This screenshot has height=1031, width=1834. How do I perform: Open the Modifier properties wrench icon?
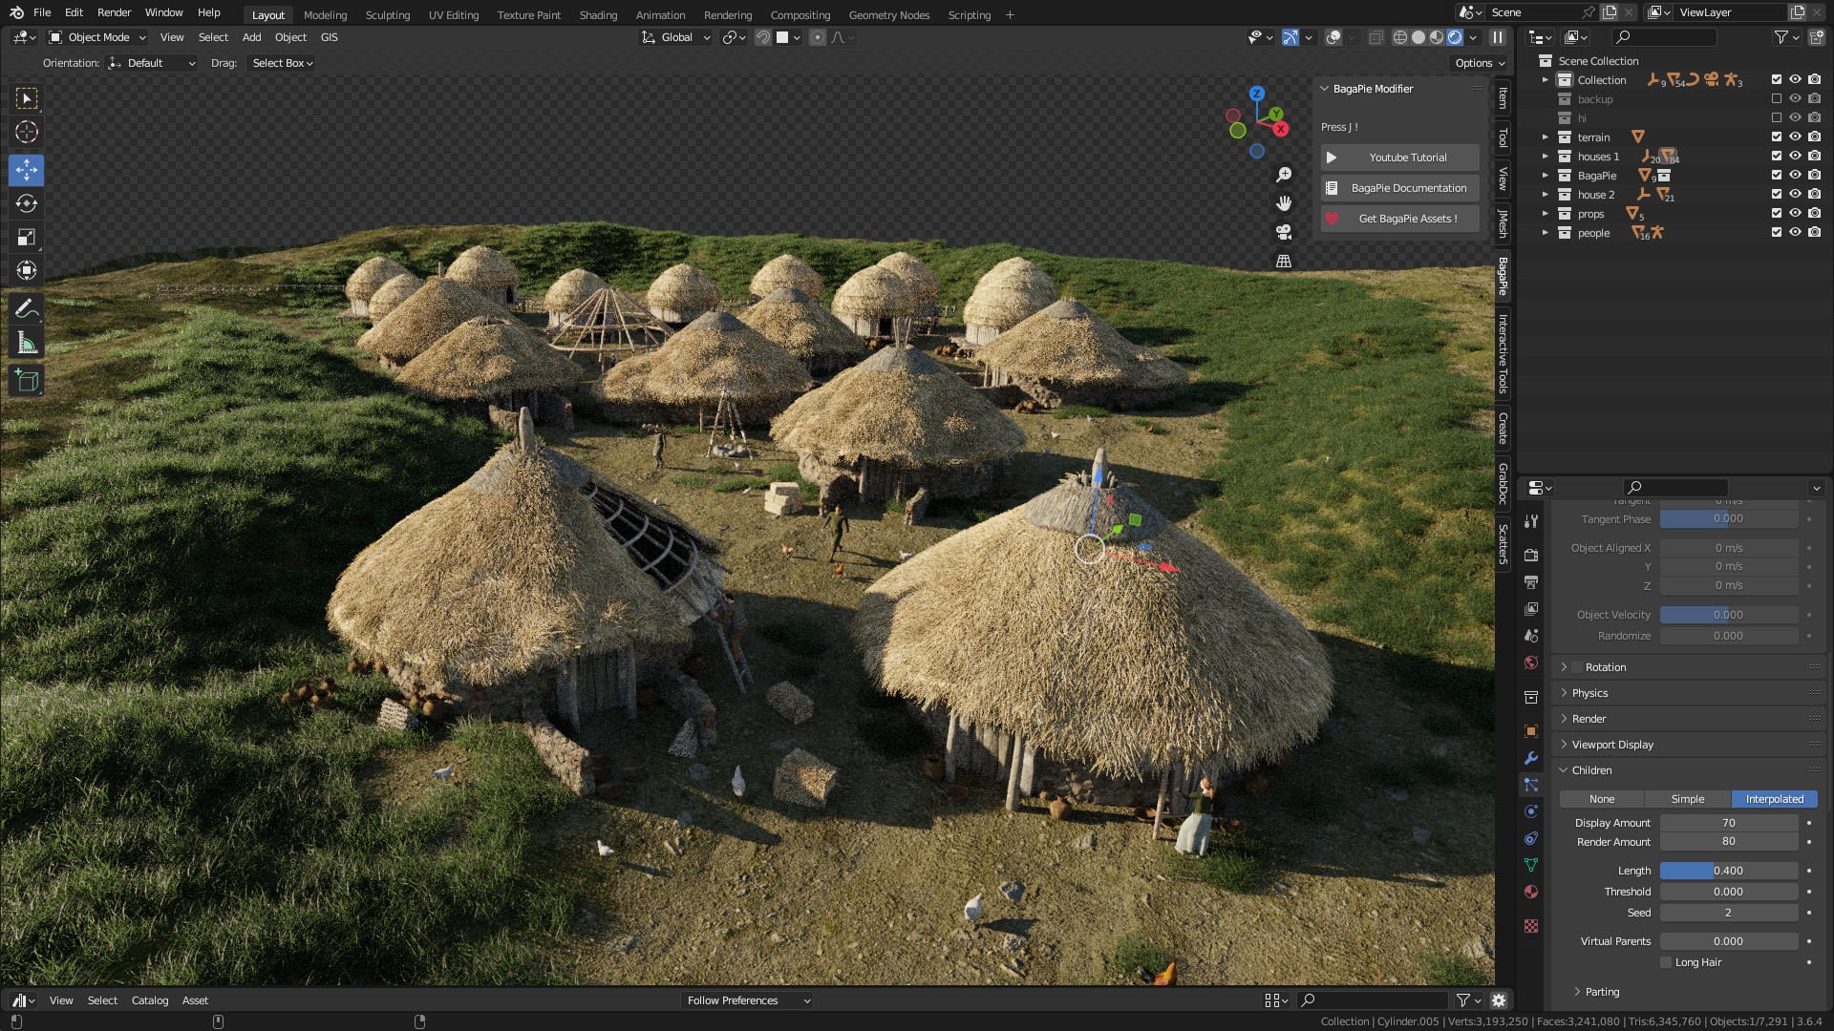[1531, 758]
